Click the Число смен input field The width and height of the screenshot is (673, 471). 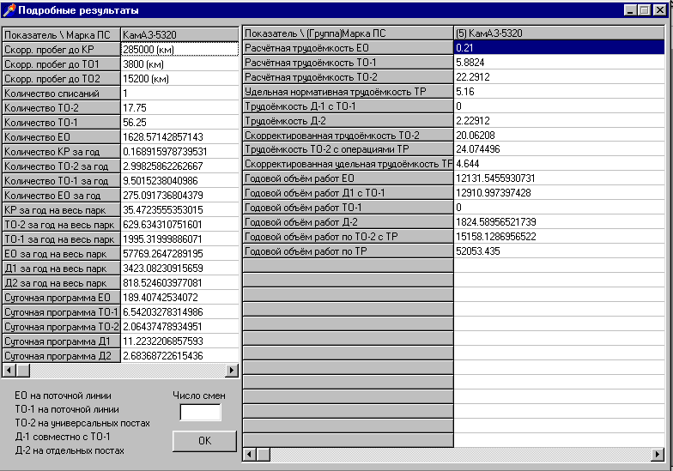click(x=201, y=412)
